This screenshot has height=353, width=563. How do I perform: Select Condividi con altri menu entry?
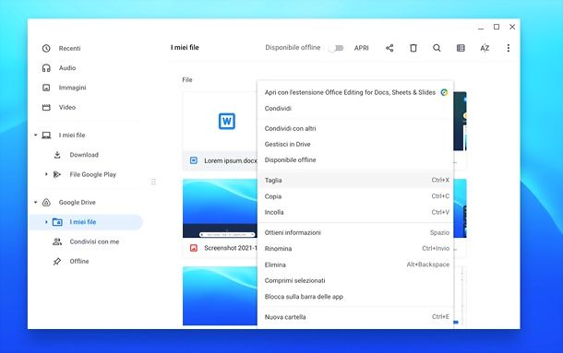[355, 128]
